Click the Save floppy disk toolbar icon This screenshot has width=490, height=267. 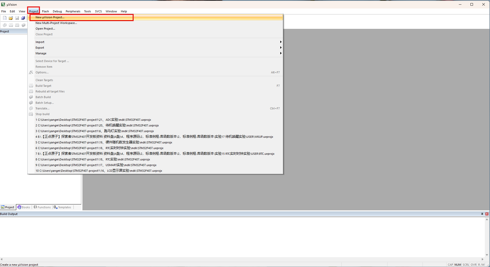pyautogui.click(x=17, y=18)
